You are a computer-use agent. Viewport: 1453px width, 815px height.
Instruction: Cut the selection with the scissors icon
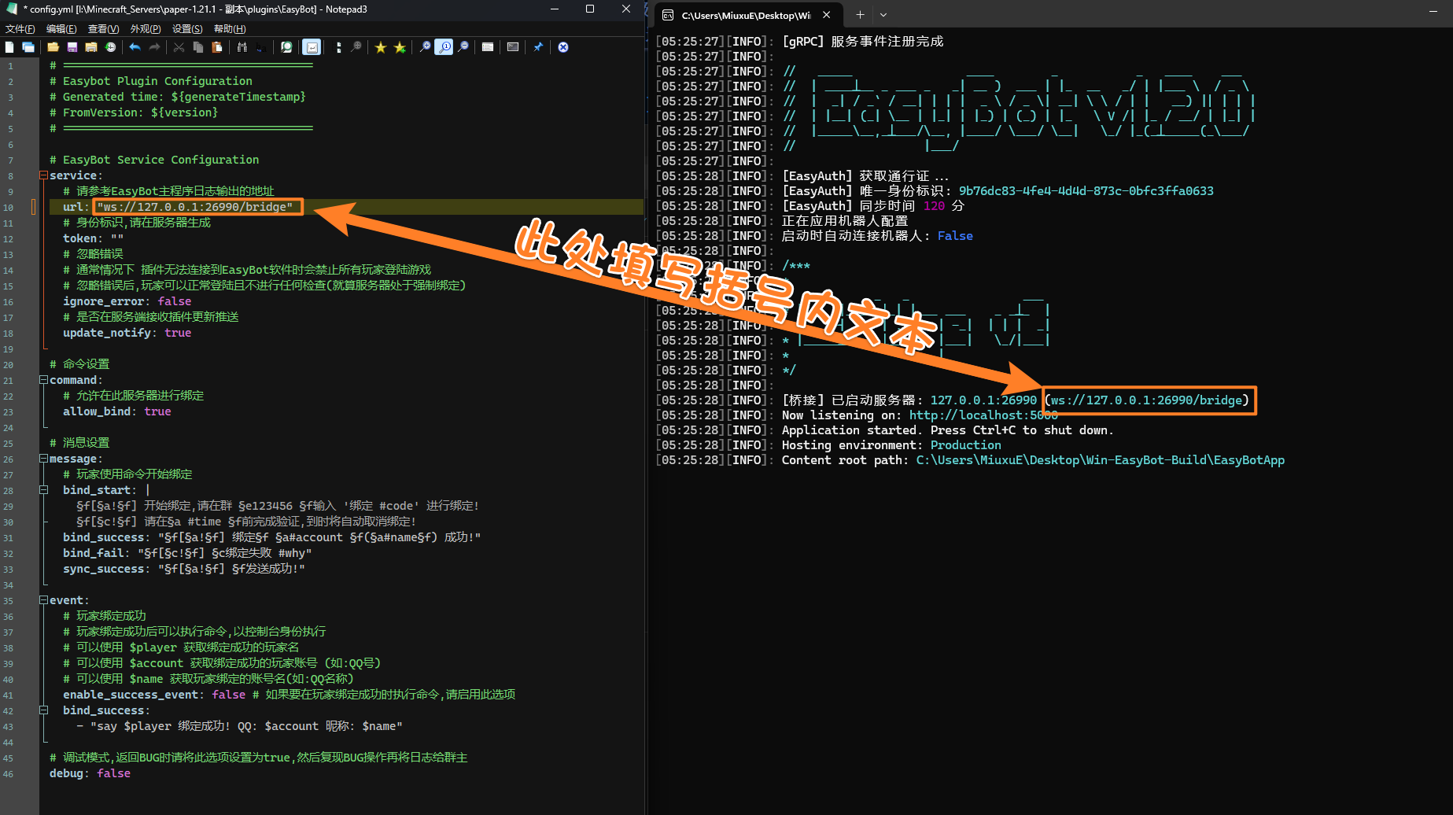179,47
